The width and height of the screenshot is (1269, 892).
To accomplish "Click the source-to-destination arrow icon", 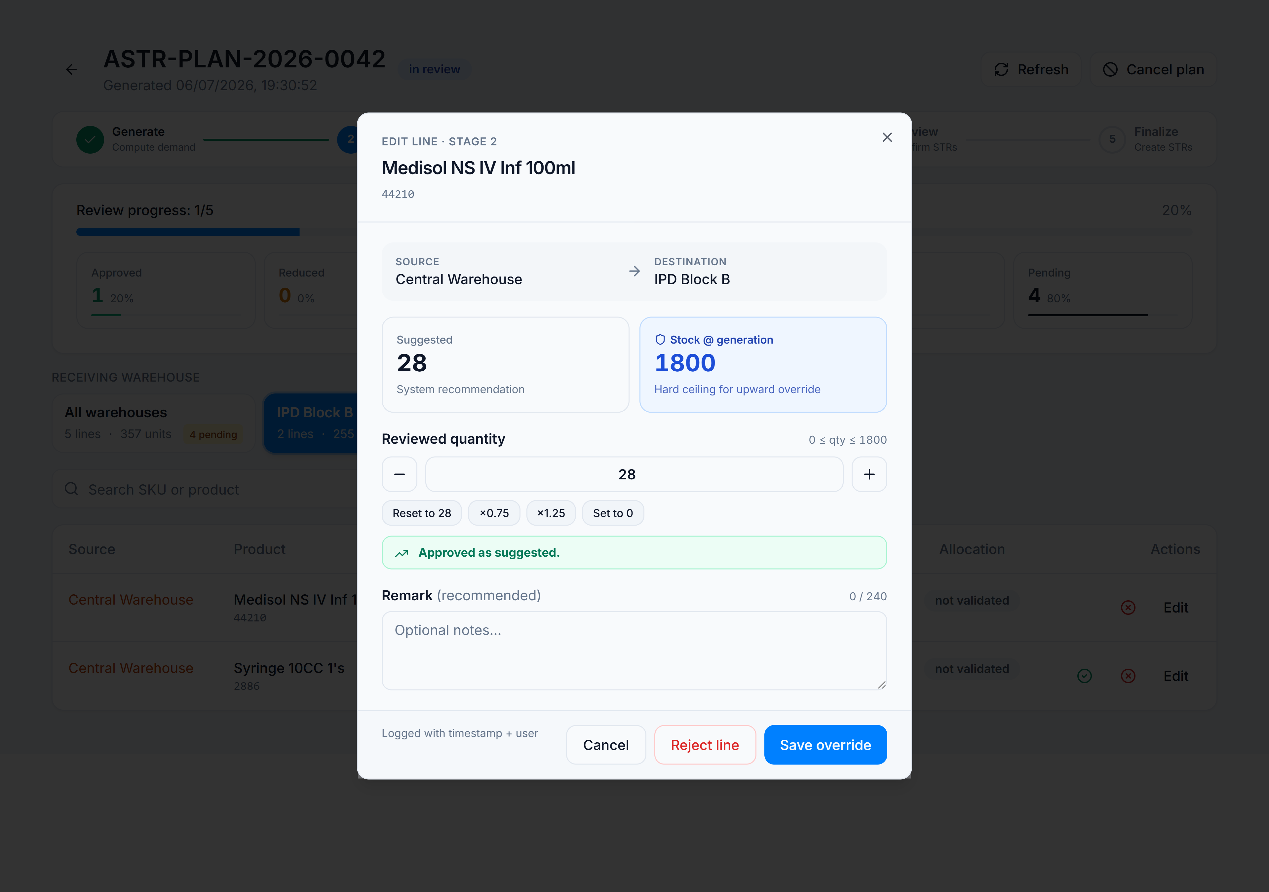I will pyautogui.click(x=634, y=271).
